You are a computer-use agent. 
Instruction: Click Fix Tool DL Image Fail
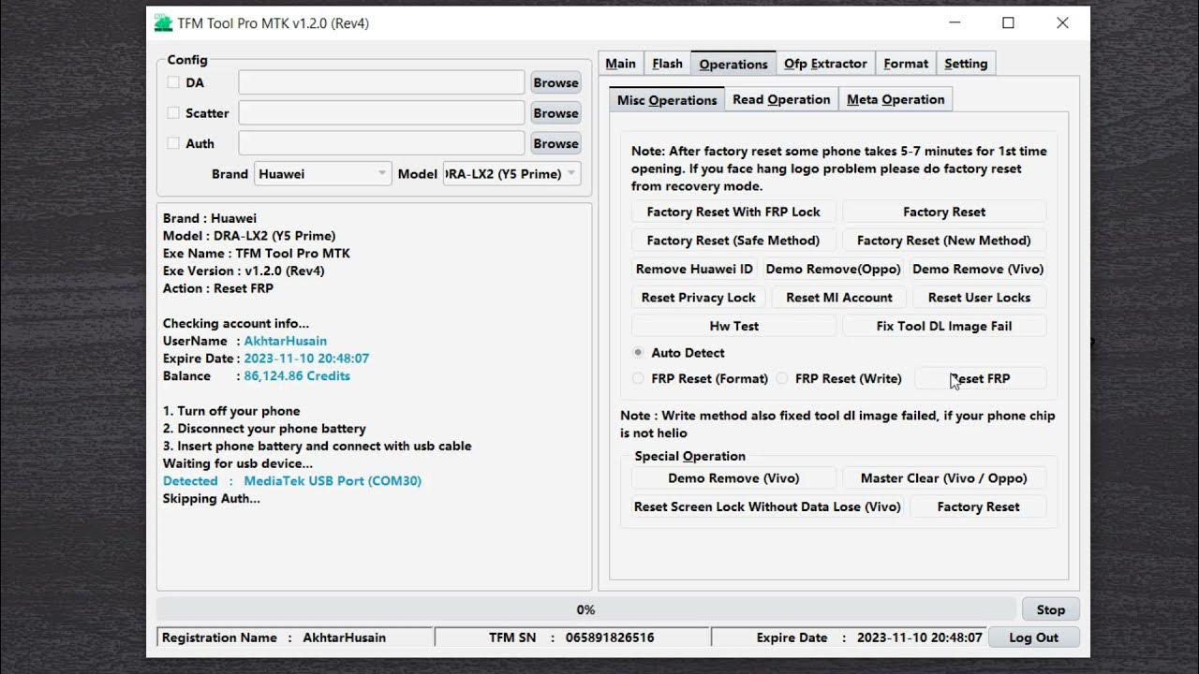[x=944, y=326]
